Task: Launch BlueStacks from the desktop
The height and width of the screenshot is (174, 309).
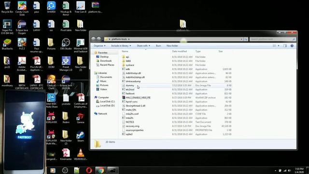Action: pyautogui.click(x=7, y=44)
